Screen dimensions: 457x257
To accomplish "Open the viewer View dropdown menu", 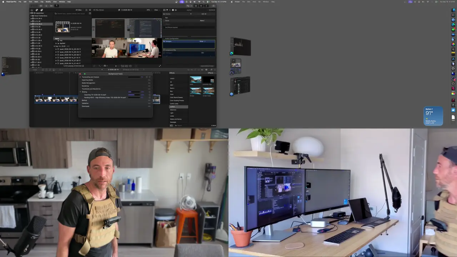I will pos(156,10).
